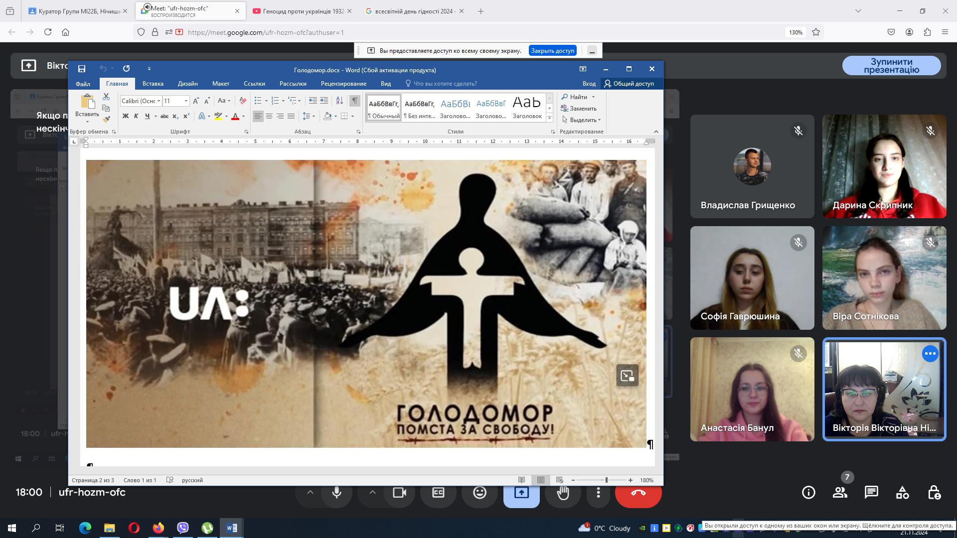Mute the microphone in Meet
This screenshot has width=957, height=538.
click(337, 493)
